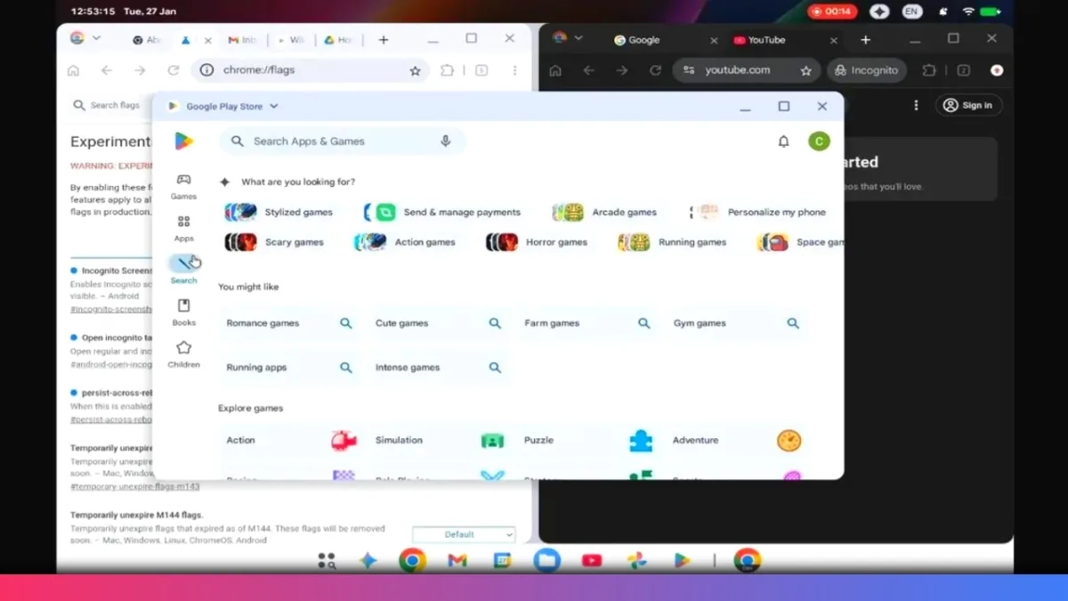Go to home in the flags window

click(74, 70)
